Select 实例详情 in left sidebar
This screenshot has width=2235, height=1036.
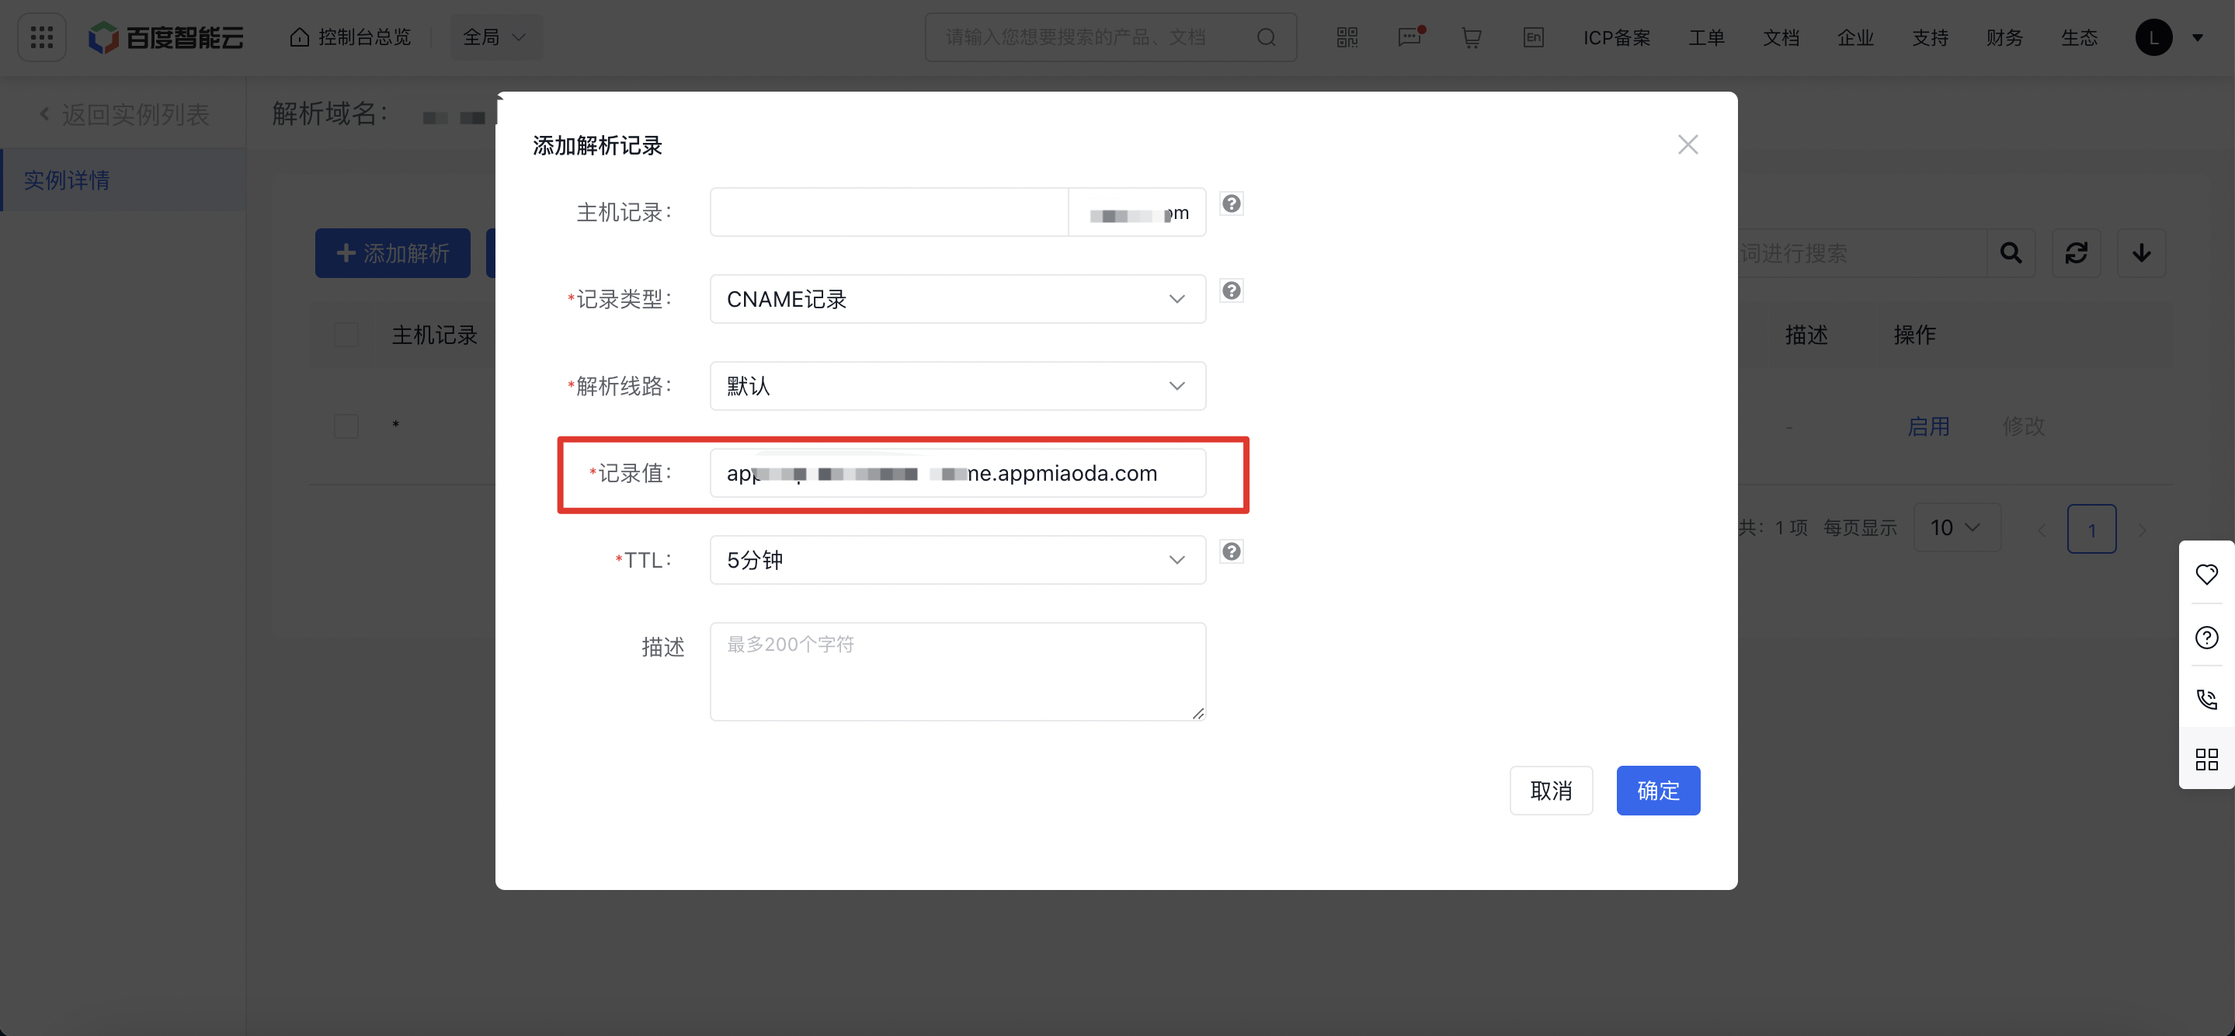click(x=67, y=180)
